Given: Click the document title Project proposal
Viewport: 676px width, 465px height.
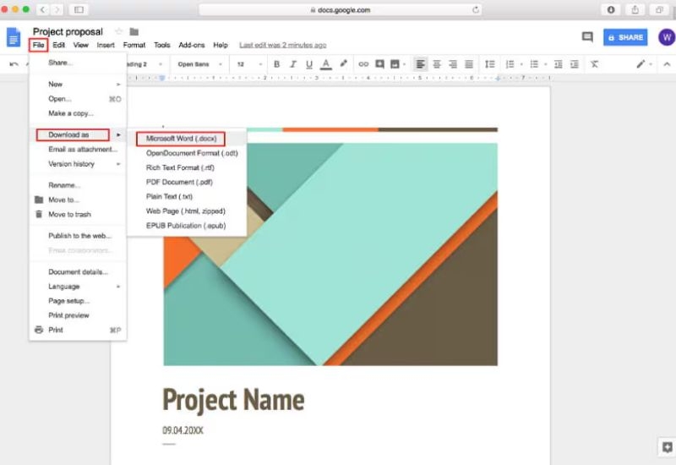Looking at the screenshot, I should [x=68, y=31].
